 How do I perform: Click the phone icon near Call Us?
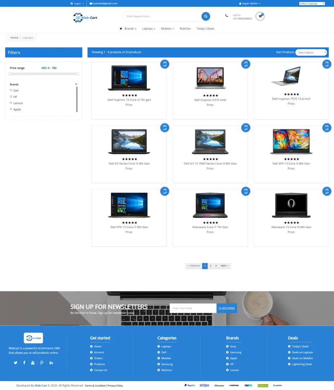coord(227,16)
